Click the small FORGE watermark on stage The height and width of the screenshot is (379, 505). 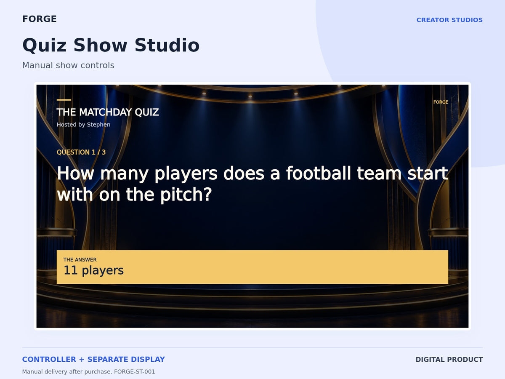(441, 102)
